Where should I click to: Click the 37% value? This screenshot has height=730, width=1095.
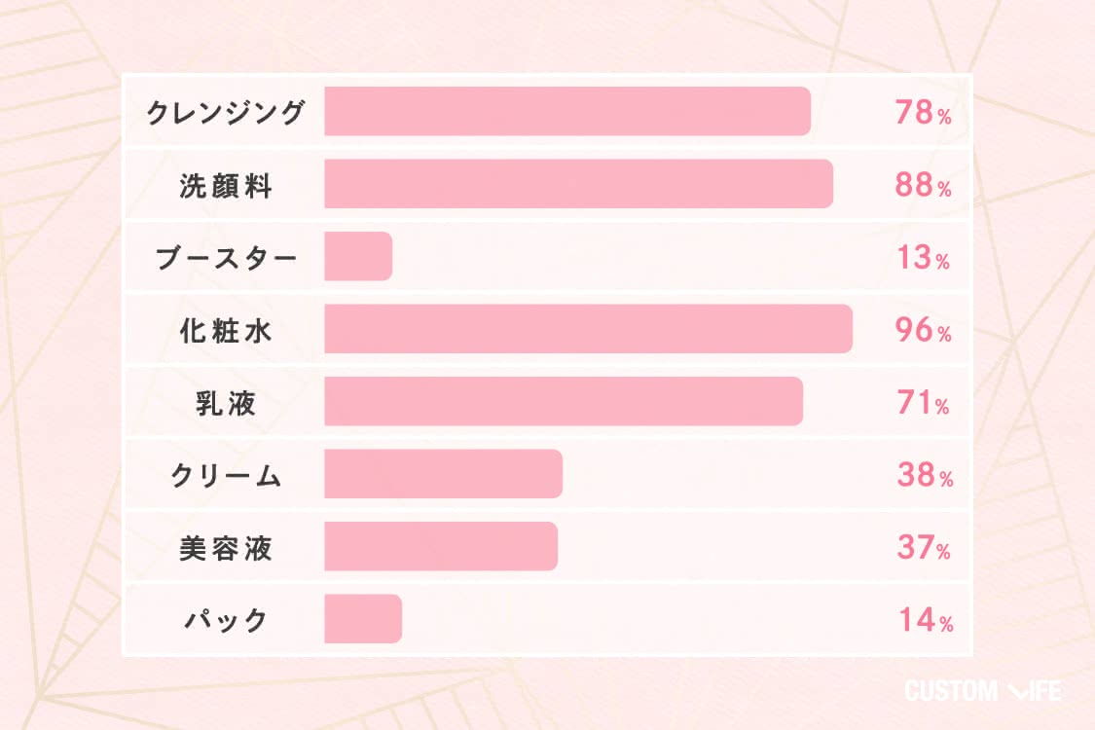point(924,548)
